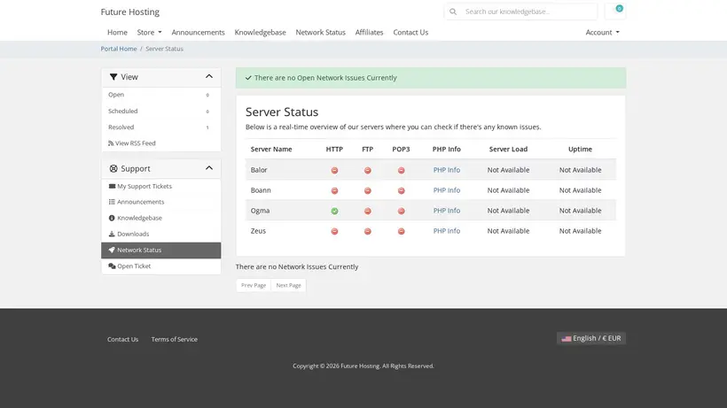Click Zeus FTP status icon
This screenshot has height=408, width=727.
click(368, 231)
